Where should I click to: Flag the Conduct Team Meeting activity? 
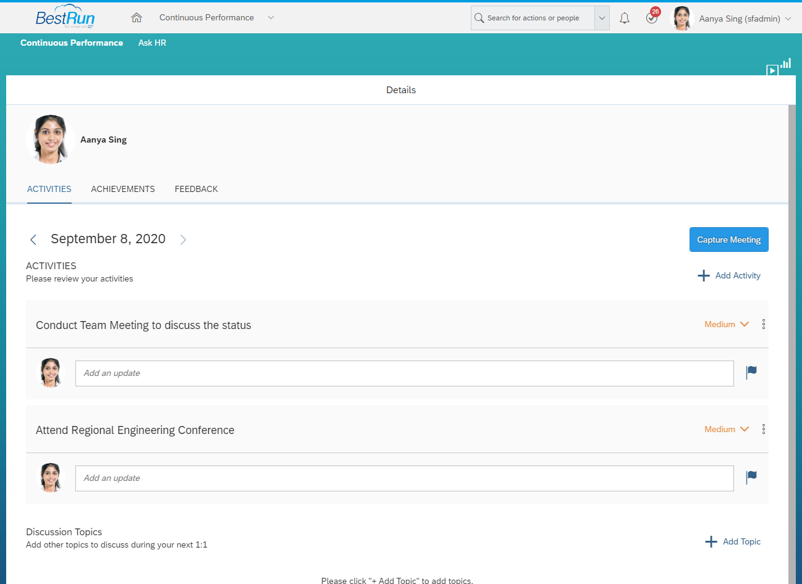point(751,372)
